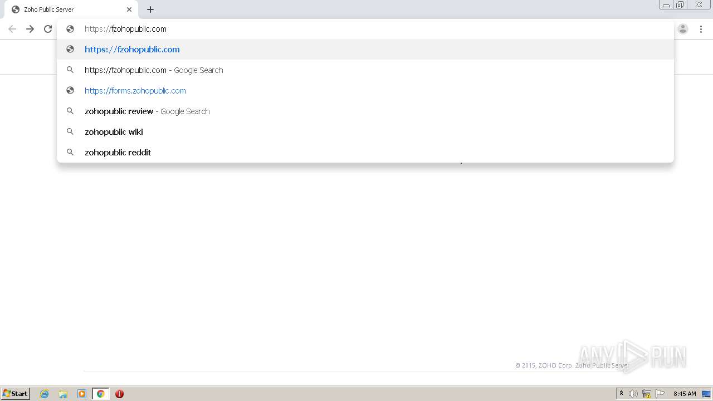Open the Chrome profile avatar icon
Viewport: 713px width, 401px height.
pyautogui.click(x=683, y=29)
